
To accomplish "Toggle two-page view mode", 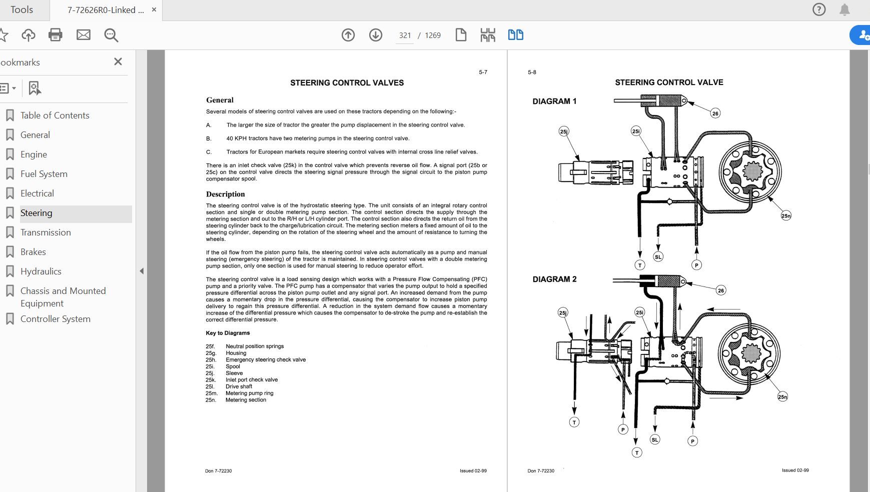I will [x=516, y=35].
